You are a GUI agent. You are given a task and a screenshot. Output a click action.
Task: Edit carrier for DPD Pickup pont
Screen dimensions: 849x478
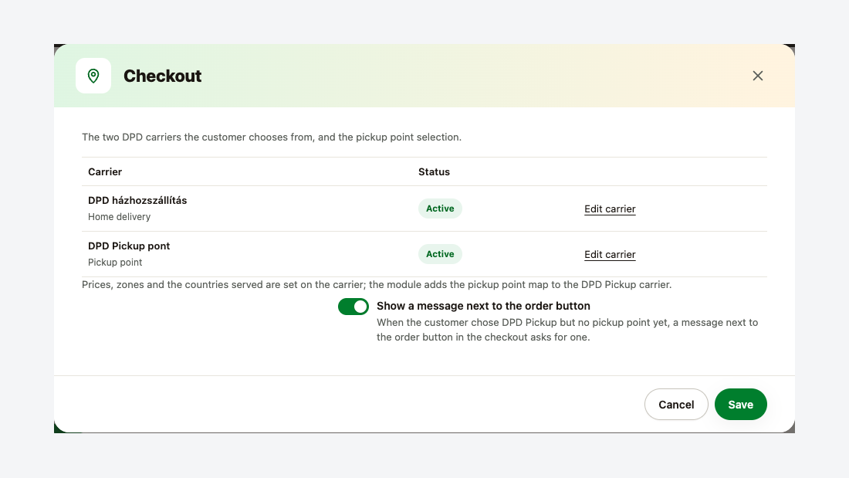pyautogui.click(x=610, y=255)
